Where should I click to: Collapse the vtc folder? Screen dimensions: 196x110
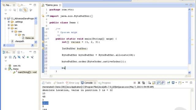pos(16,35)
